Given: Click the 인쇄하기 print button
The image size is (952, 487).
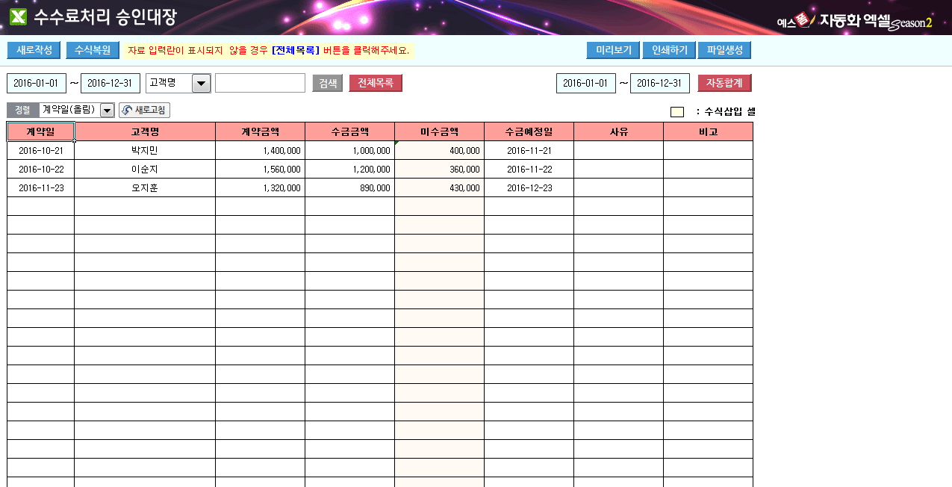Looking at the screenshot, I should [669, 50].
